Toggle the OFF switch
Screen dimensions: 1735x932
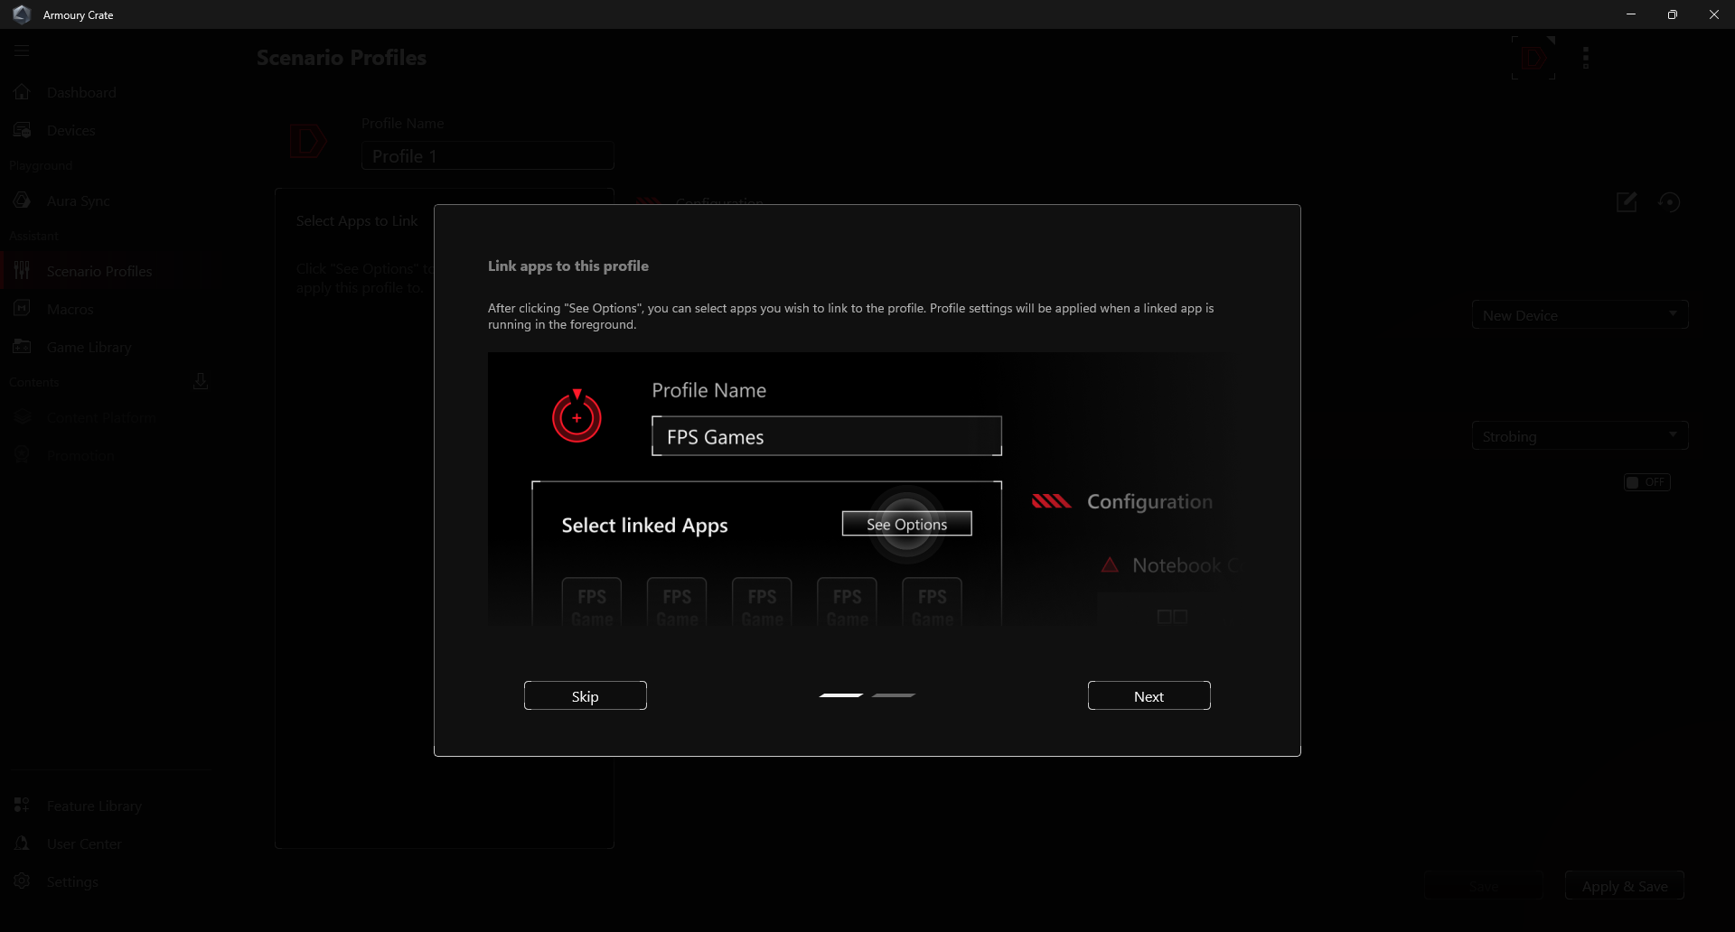pyautogui.click(x=1646, y=482)
